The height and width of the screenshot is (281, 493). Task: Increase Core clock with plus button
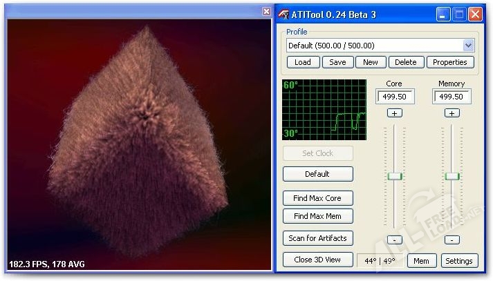click(394, 113)
